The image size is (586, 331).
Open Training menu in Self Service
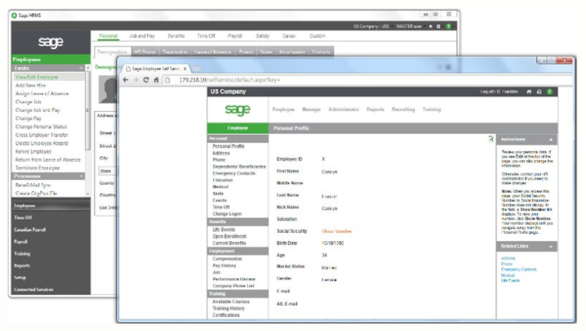[431, 110]
